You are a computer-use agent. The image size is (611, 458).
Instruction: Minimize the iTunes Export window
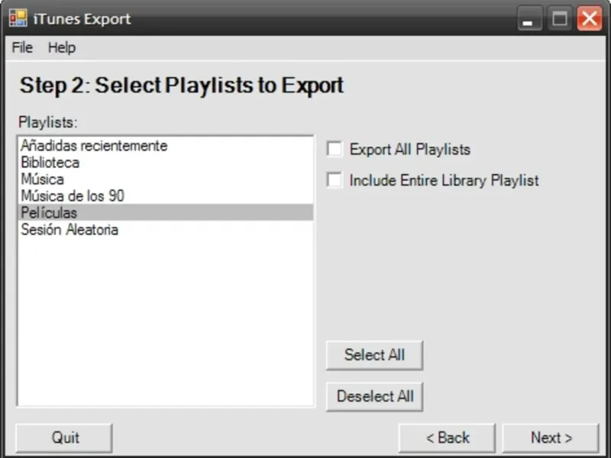click(529, 18)
